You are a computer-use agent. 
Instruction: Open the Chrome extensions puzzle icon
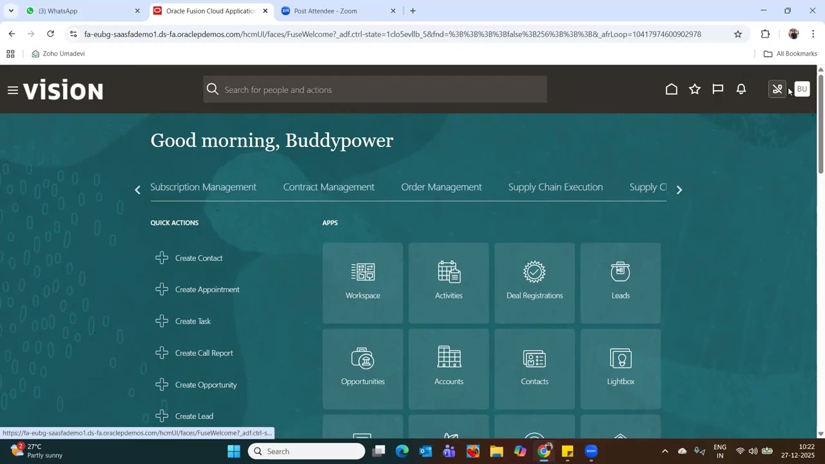[765, 34]
